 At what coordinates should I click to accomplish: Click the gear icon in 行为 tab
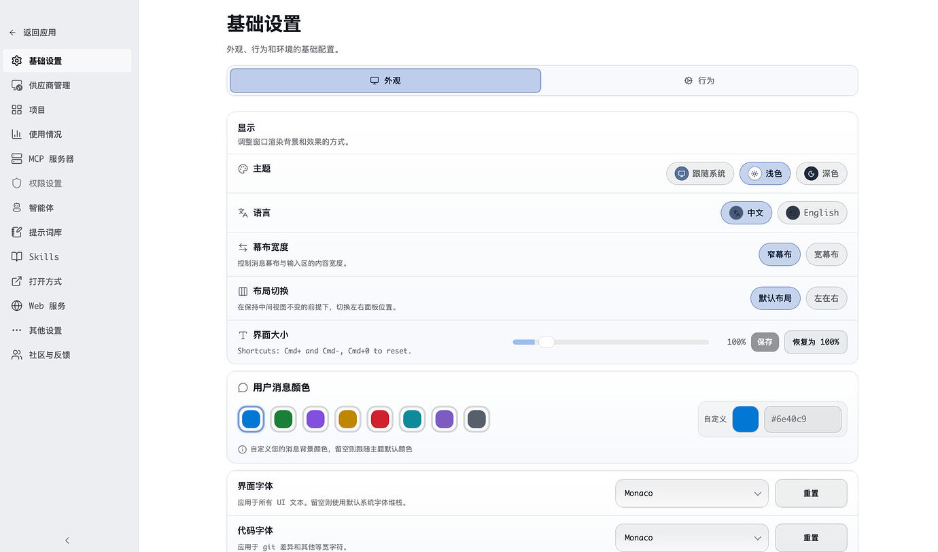click(689, 80)
